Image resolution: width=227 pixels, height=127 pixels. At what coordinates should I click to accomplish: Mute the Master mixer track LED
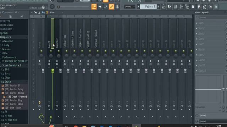41,51
